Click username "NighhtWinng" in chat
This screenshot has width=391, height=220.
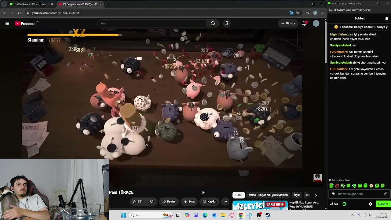[339, 35]
